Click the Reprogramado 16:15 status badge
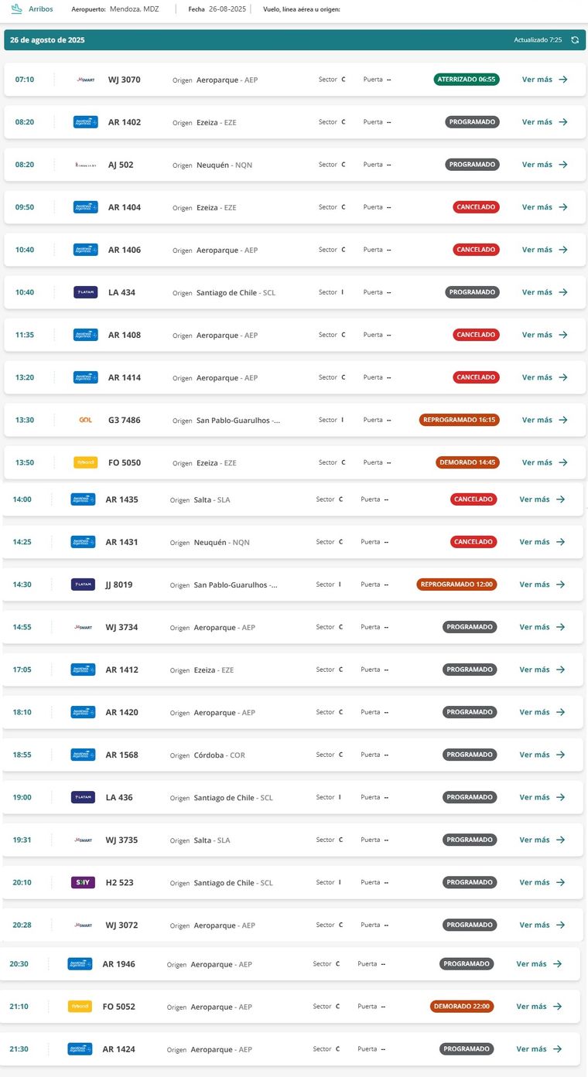 point(459,420)
